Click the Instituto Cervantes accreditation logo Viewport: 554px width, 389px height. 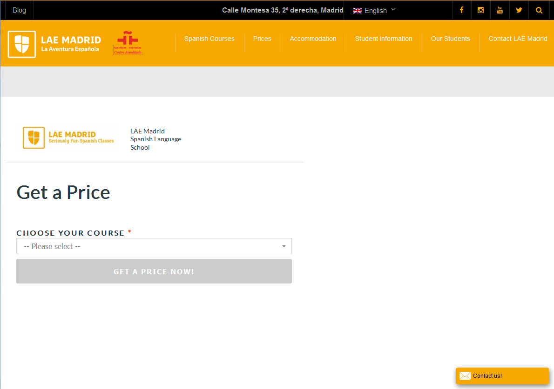tap(128, 43)
